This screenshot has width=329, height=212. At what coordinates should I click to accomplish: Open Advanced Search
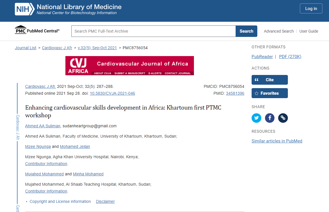[278, 31]
